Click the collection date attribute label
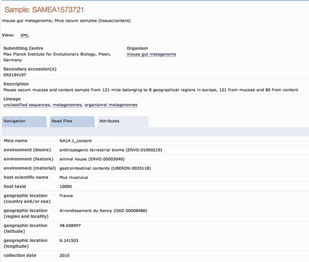309x262 pixels. pos(20,255)
